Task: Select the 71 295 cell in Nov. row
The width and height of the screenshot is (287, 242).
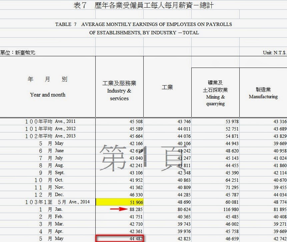Action: coord(232,187)
